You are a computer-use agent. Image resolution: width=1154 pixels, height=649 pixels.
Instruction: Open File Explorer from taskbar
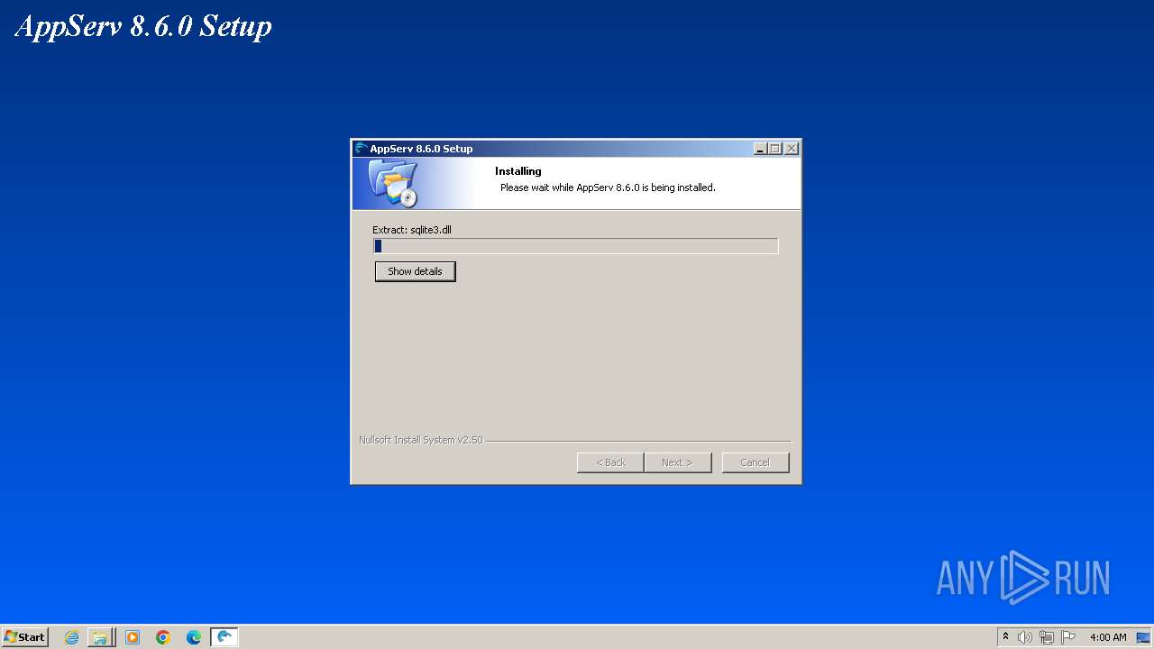100,637
